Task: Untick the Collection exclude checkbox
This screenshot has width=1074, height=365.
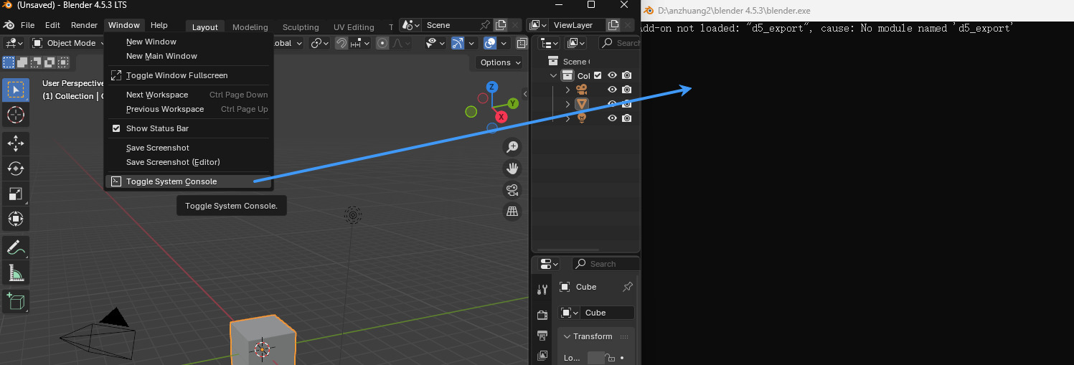Action: 598,75
